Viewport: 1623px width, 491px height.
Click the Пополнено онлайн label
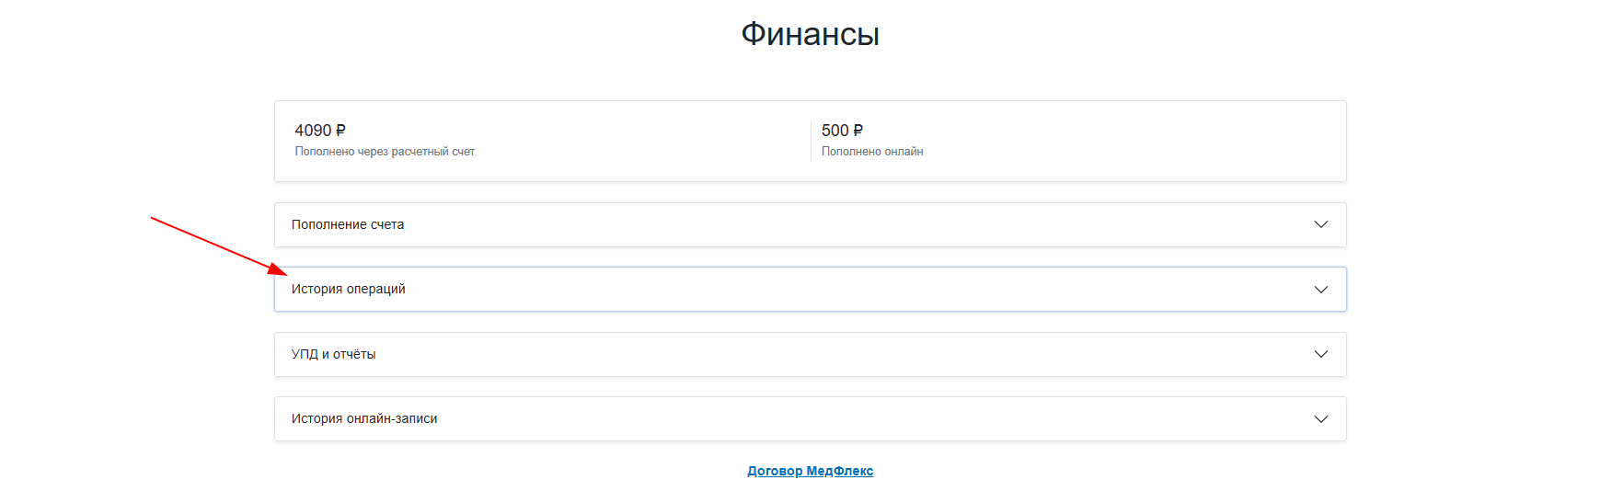(x=872, y=152)
